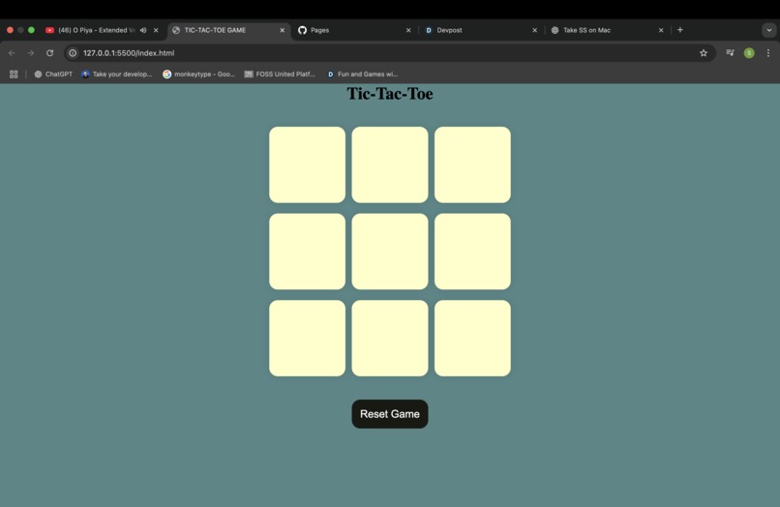Viewport: 780px width, 507px height.
Task: Open the media controls icon
Action: click(731, 53)
